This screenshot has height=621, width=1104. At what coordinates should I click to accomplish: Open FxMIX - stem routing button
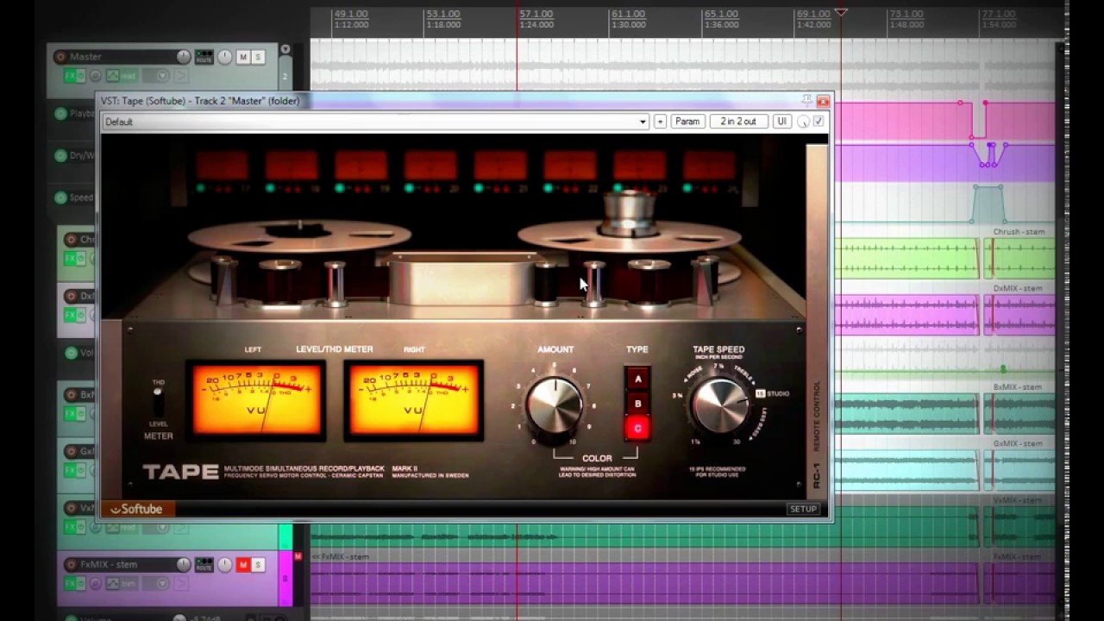[x=204, y=565]
